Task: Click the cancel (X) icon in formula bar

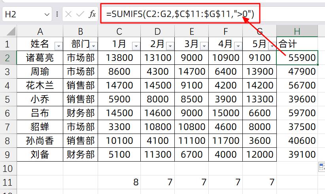Action: 68,14
